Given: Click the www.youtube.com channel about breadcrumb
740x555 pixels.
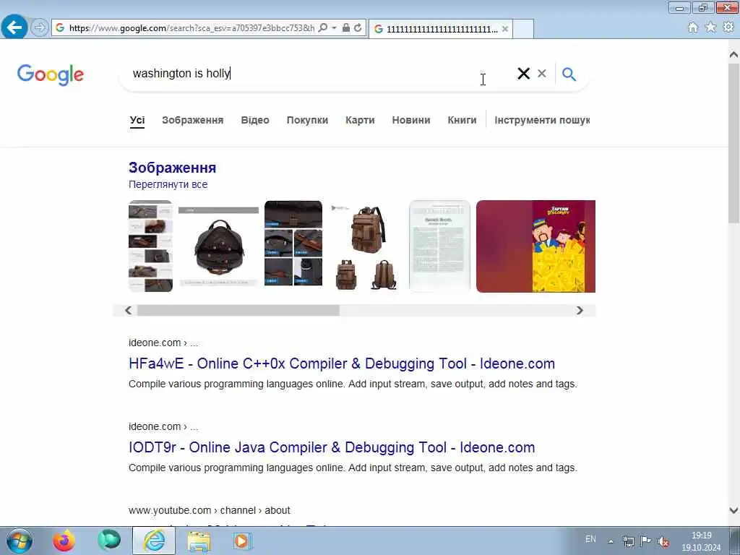Looking at the screenshot, I should point(209,510).
